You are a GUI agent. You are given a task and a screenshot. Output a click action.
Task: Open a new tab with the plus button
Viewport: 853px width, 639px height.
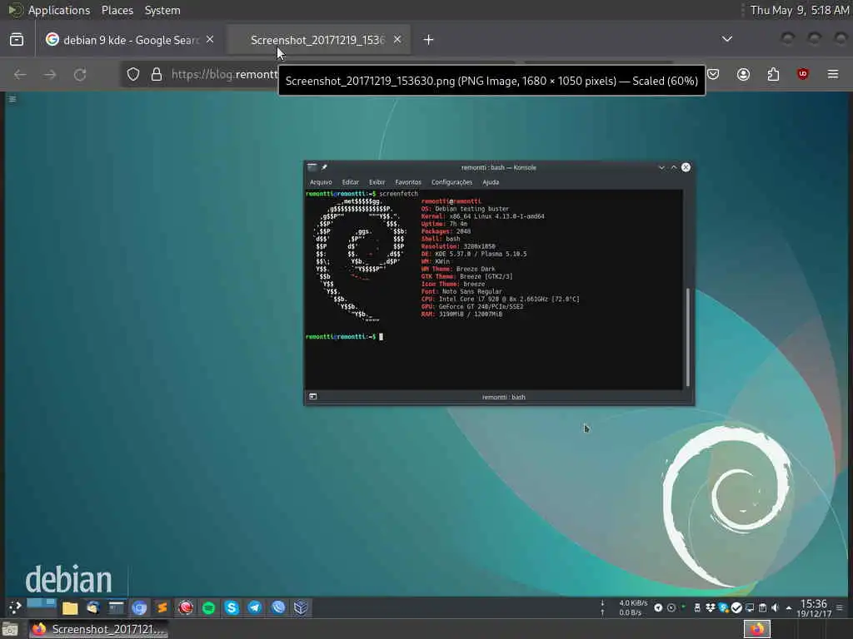point(429,40)
